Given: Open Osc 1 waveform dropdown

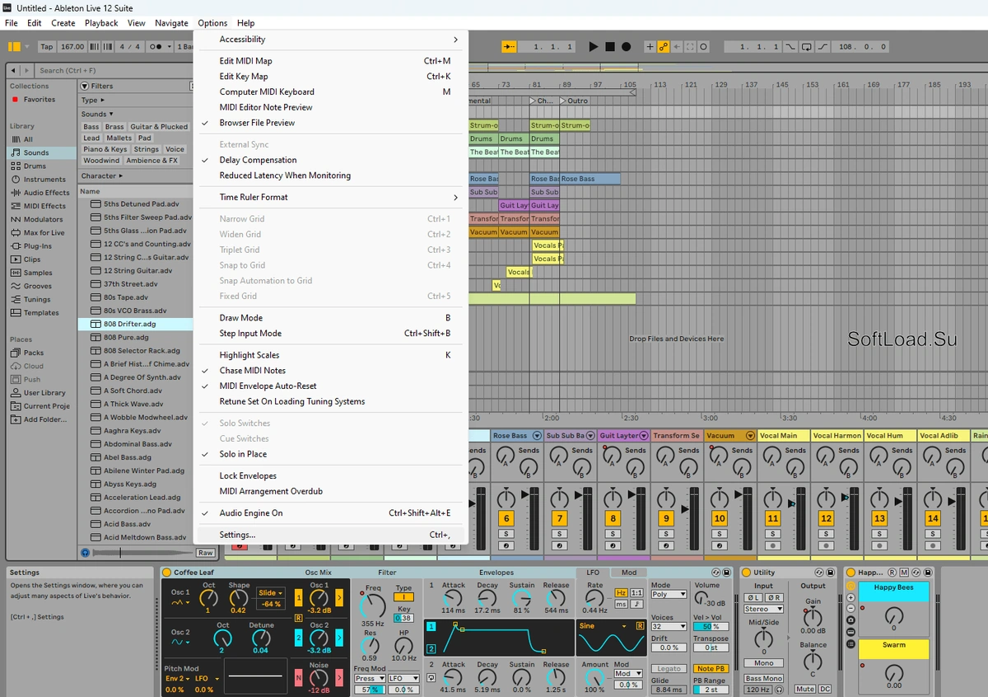Looking at the screenshot, I should (x=179, y=602).
